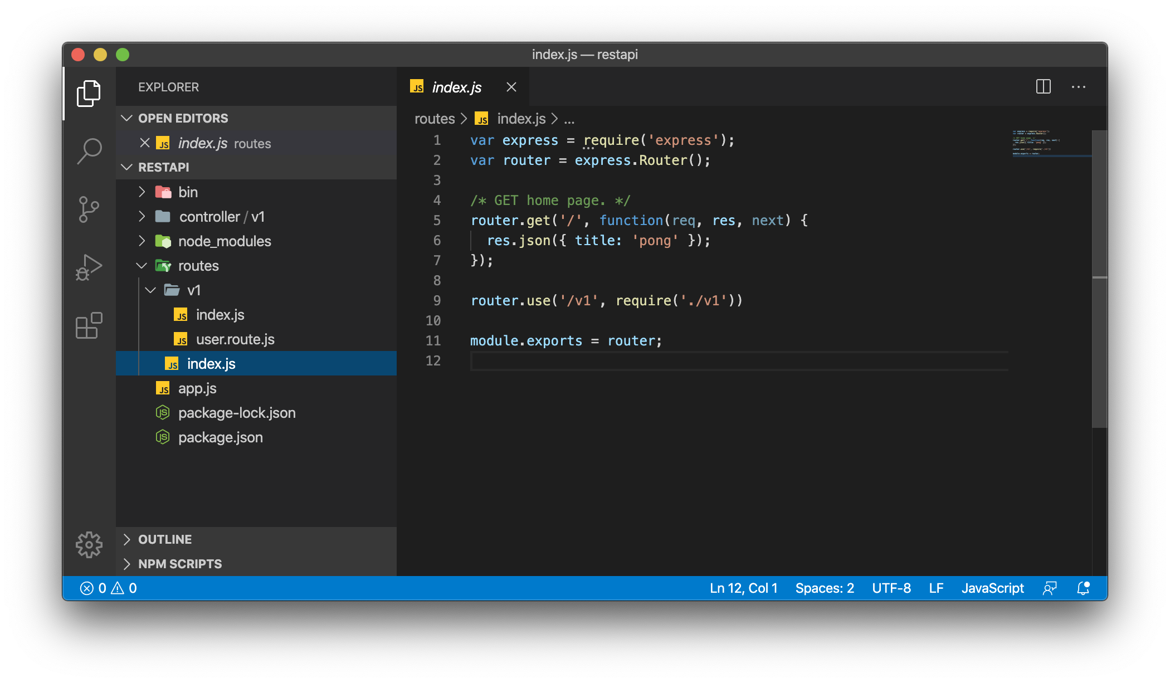1170x683 pixels.
Task: Expand the NPM SCRIPTS section
Action: pos(179,564)
